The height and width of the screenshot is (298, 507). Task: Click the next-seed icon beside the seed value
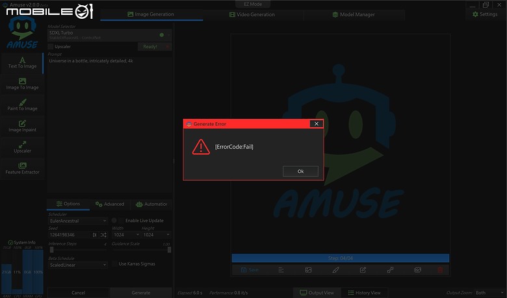(94, 235)
